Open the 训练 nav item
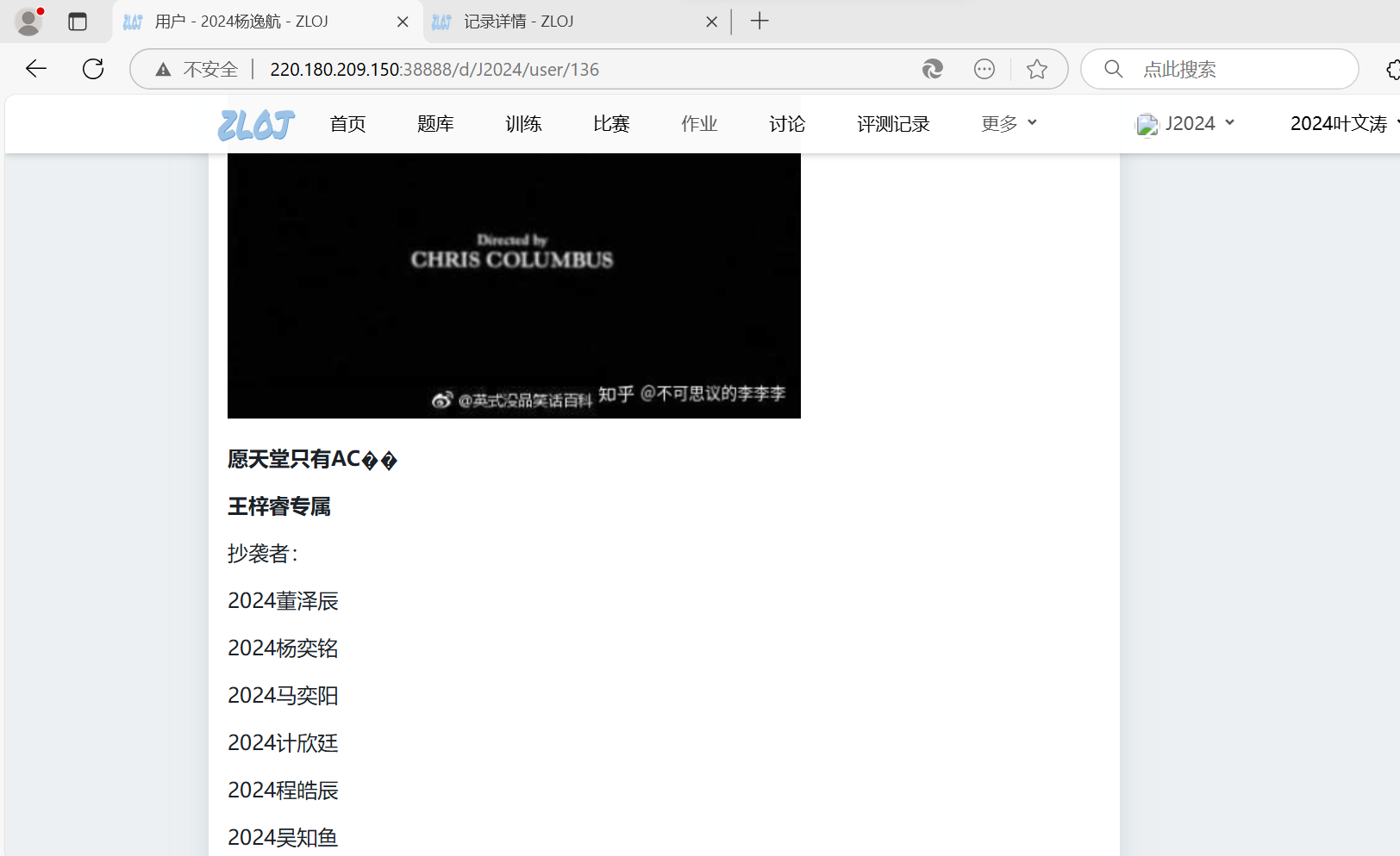This screenshot has height=856, width=1400. 523,124
